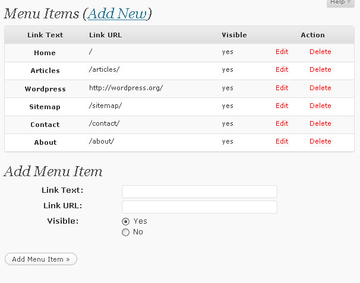
Task: Edit the Articles menu item
Action: click(282, 69)
